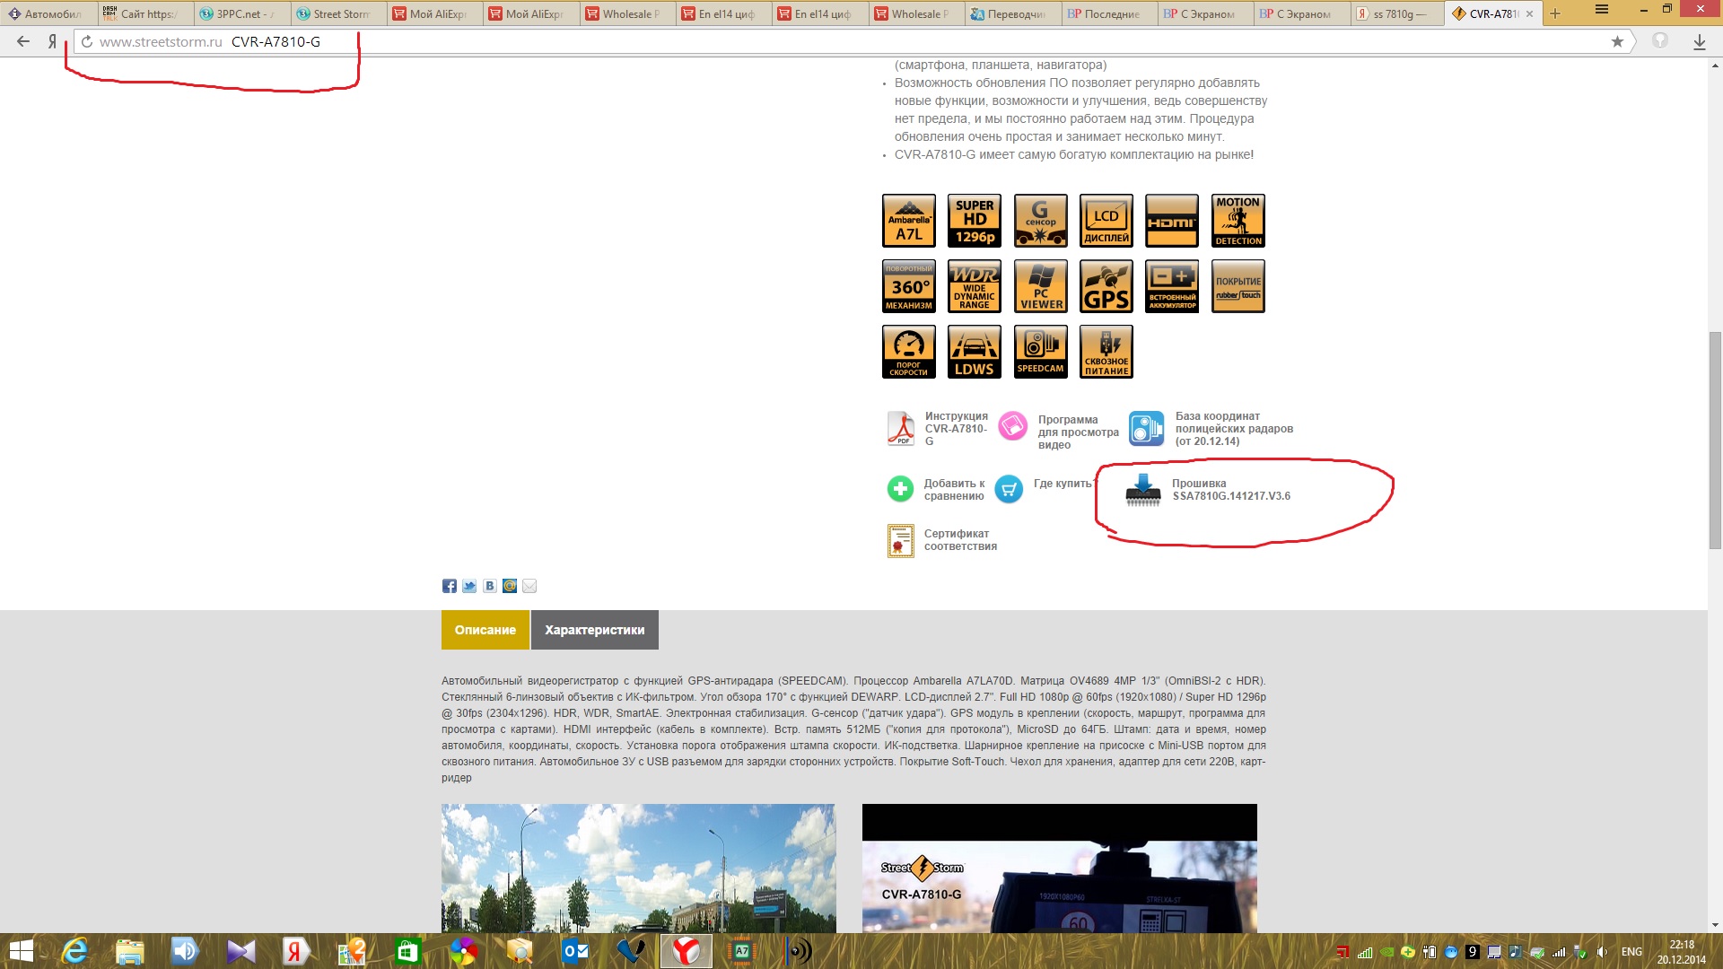The width and height of the screenshot is (1723, 969).
Task: Click the green plus compare icon
Action: (900, 489)
